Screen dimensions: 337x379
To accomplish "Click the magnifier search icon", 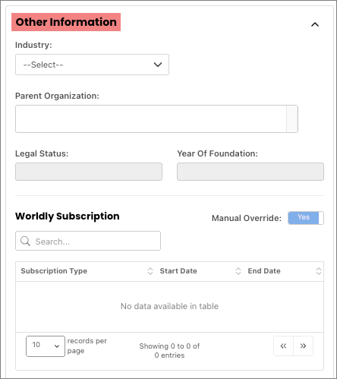I will 25,241.
